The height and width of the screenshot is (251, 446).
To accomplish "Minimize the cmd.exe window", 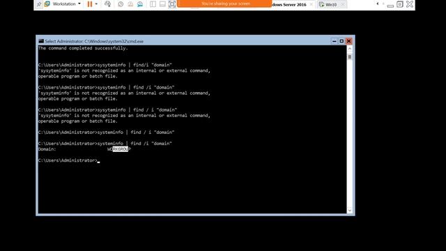I will (334, 41).
